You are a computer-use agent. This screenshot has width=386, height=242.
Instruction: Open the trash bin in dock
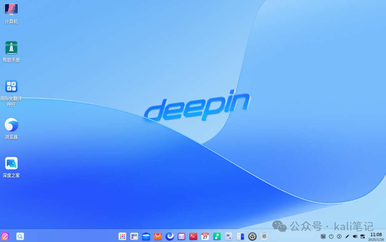tap(264, 236)
